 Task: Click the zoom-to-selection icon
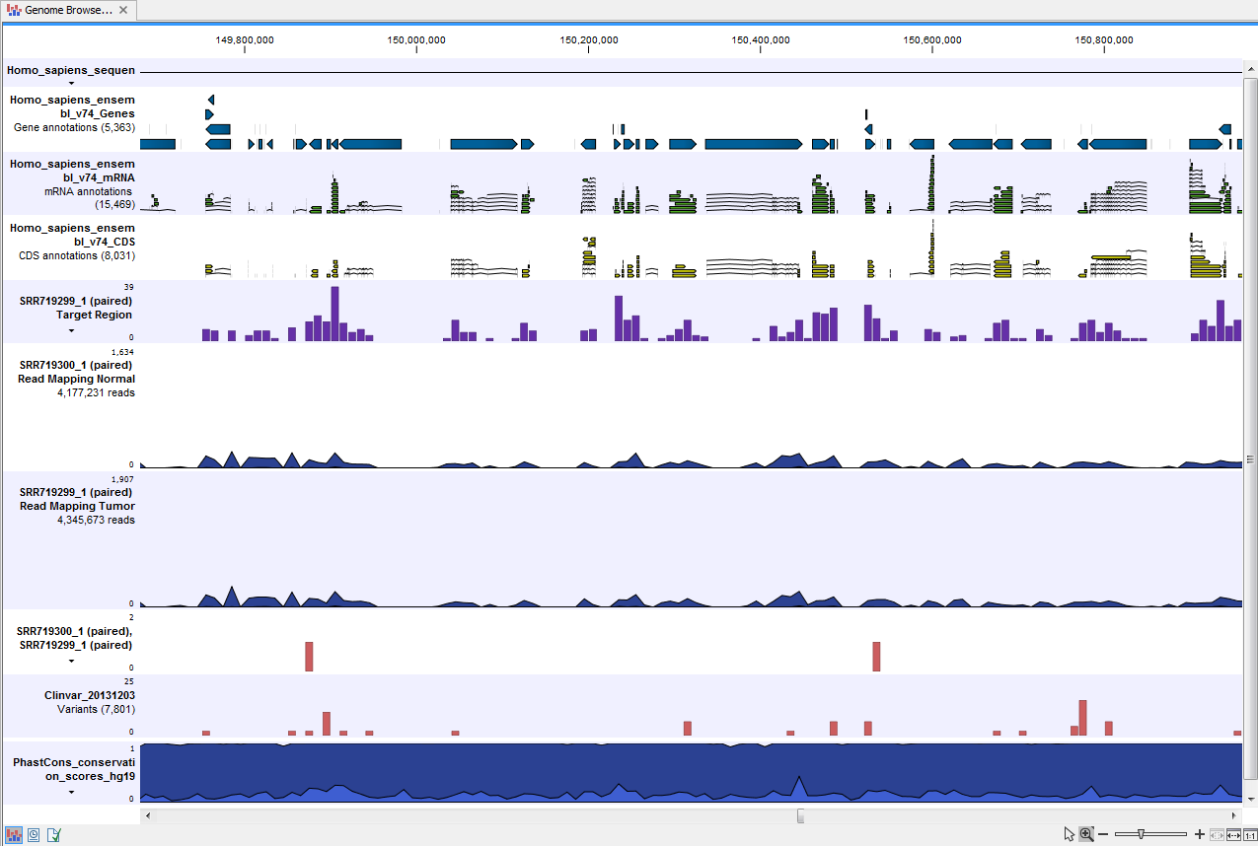coord(1216,834)
